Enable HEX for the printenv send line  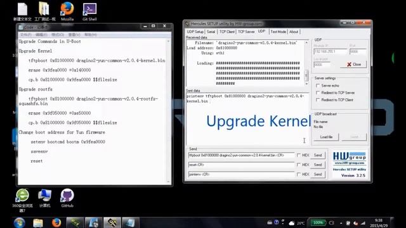point(299,174)
